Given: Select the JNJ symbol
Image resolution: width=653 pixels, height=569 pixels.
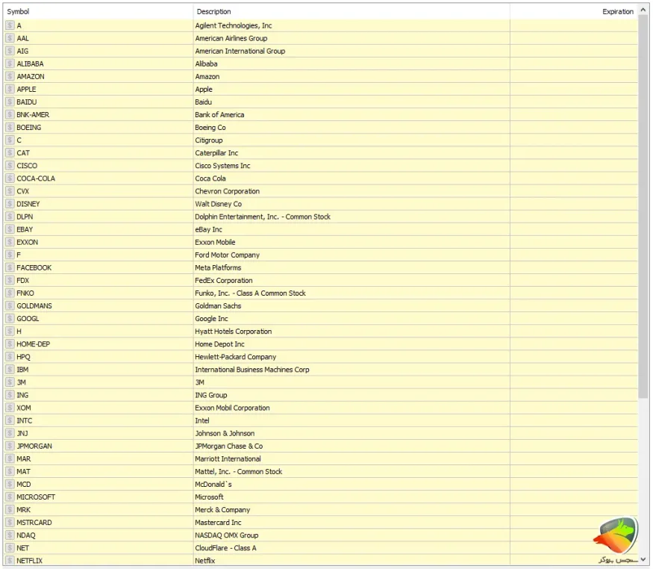Looking at the screenshot, I should tap(22, 434).
